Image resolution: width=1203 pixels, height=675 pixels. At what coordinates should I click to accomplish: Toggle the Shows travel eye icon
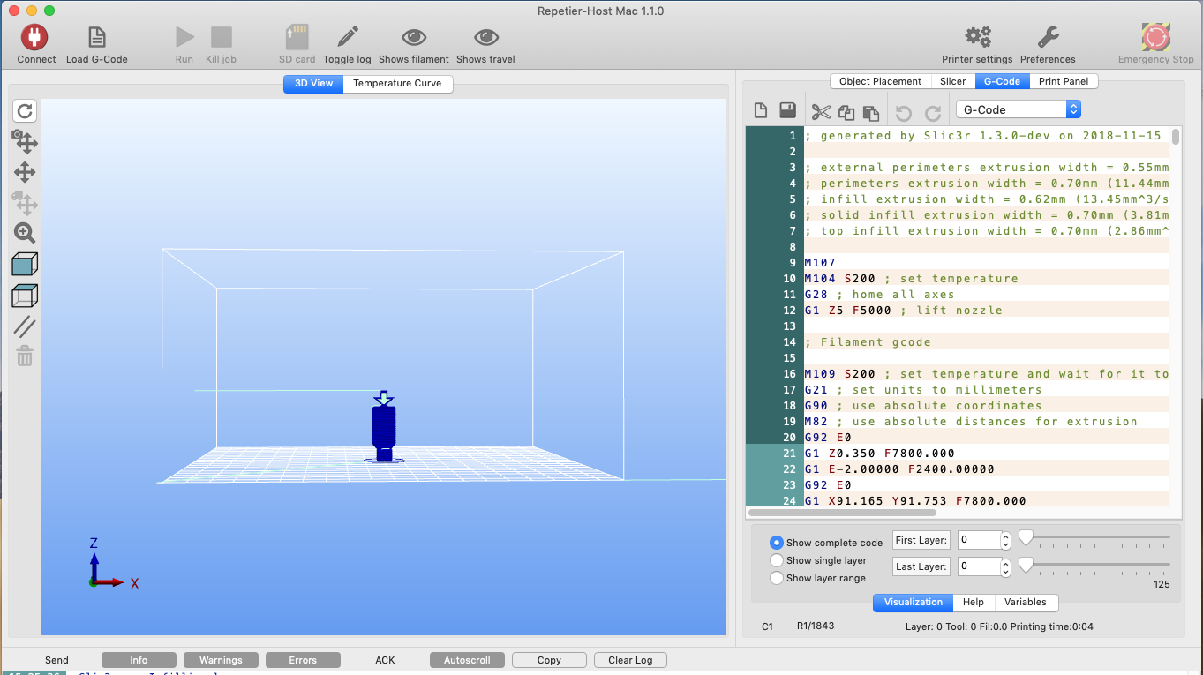coord(485,37)
